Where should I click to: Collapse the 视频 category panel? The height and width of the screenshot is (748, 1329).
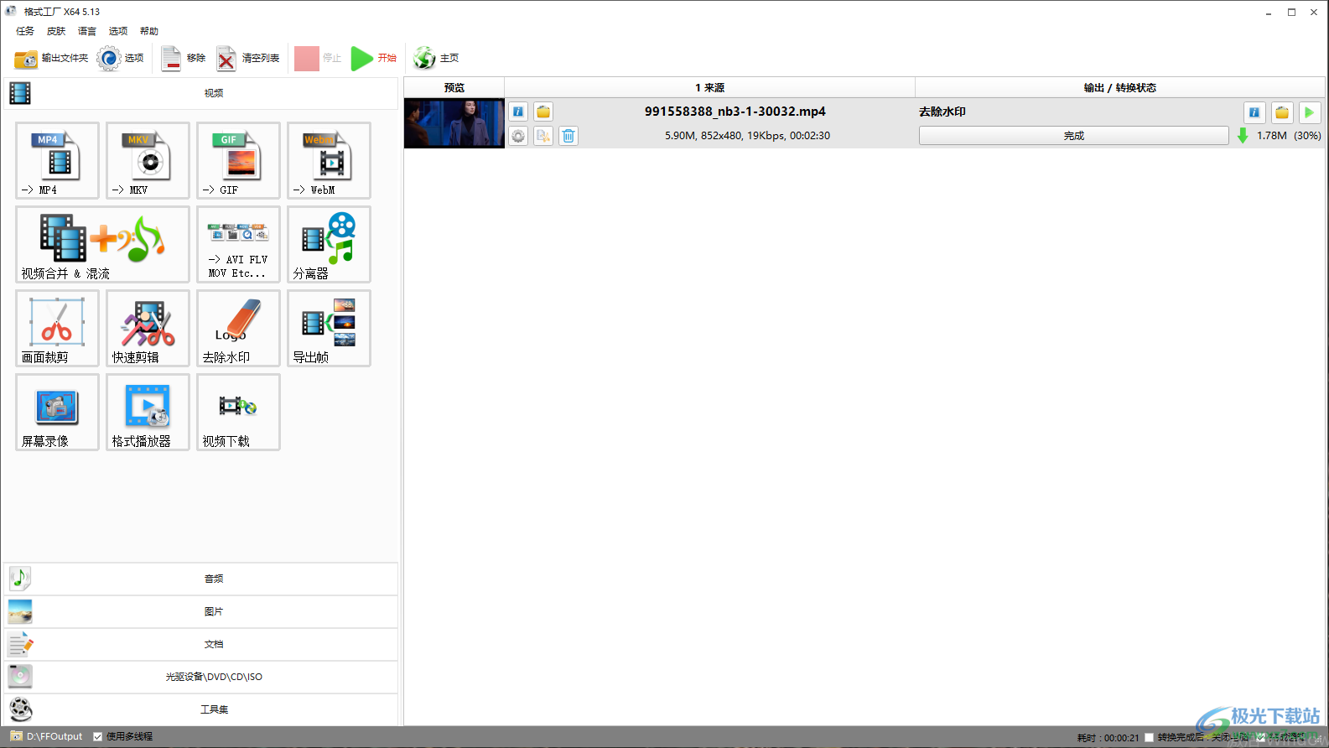[201, 93]
